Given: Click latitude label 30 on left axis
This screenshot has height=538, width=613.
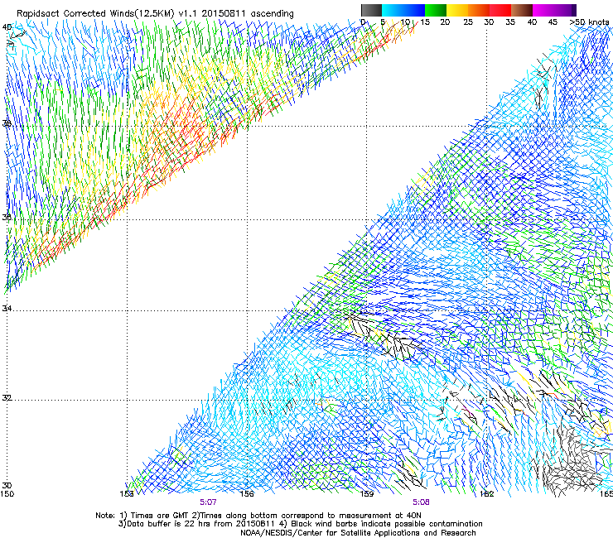Looking at the screenshot, I should click(7, 486).
